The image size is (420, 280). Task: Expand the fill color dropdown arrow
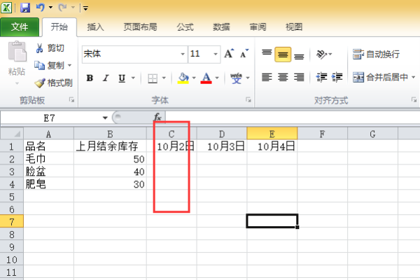pyautogui.click(x=194, y=78)
